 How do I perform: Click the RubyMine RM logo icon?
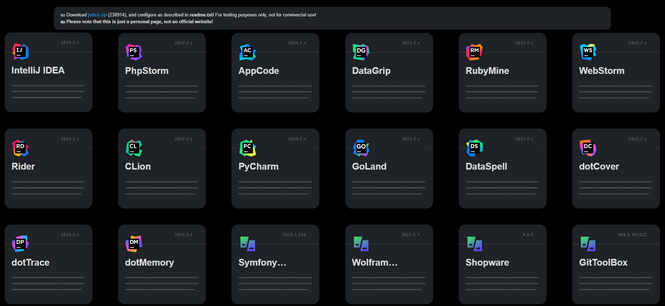tap(474, 52)
